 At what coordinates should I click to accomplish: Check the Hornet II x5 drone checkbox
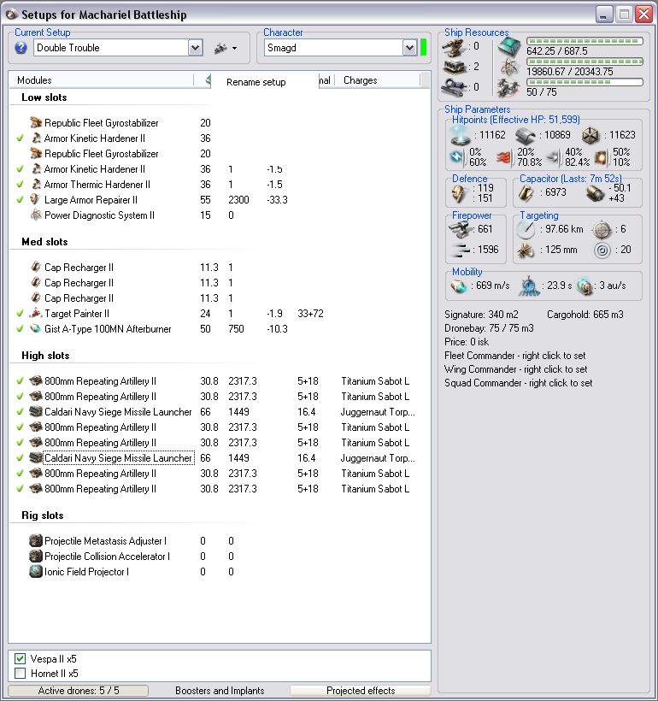20,674
